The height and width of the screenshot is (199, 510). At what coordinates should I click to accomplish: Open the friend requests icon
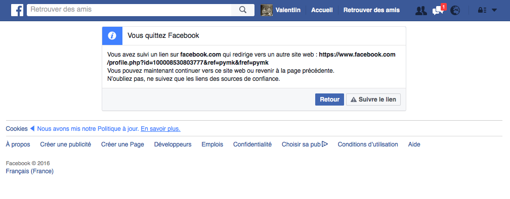tap(421, 11)
